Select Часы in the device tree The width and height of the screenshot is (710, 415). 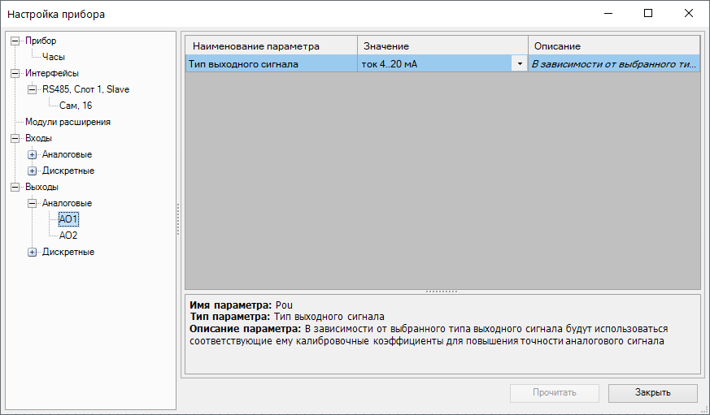(x=54, y=57)
